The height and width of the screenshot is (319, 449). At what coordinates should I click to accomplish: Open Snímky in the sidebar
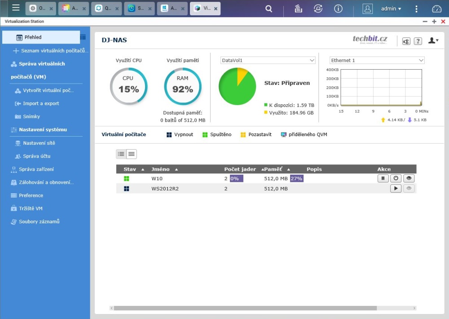[31, 116]
